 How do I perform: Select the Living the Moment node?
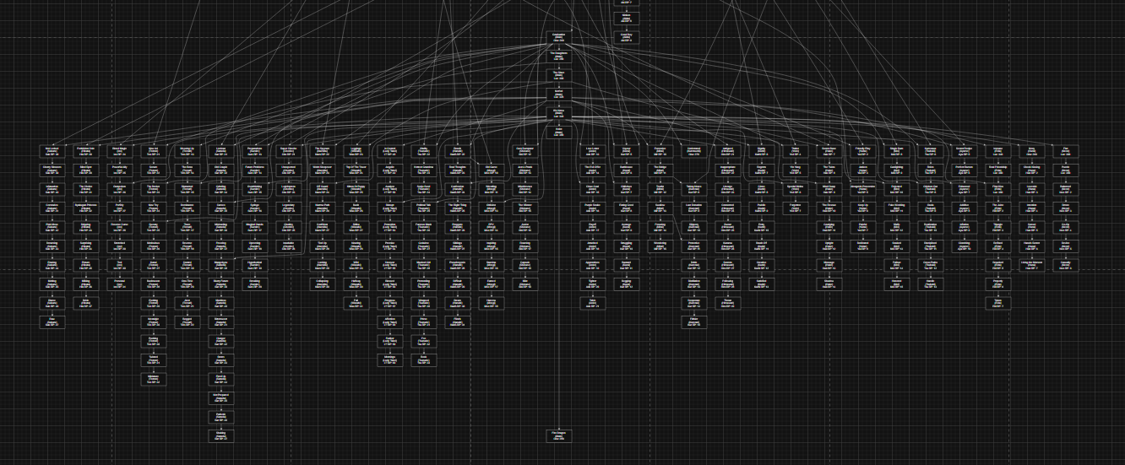(x=1031, y=264)
